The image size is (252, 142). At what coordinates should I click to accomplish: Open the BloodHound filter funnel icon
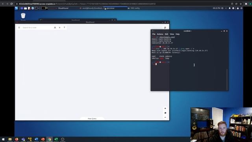pyautogui.click(x=64, y=28)
